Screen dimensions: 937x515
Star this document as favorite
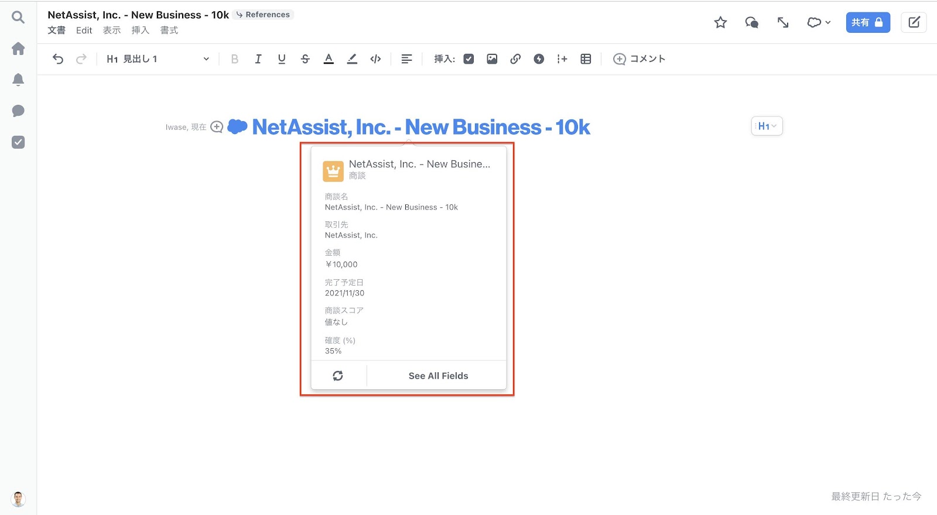(720, 22)
